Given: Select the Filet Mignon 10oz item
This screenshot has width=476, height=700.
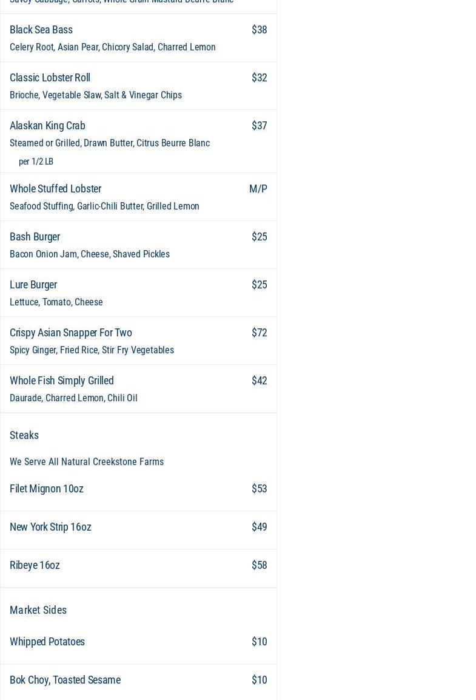Looking at the screenshot, I should point(47,489).
